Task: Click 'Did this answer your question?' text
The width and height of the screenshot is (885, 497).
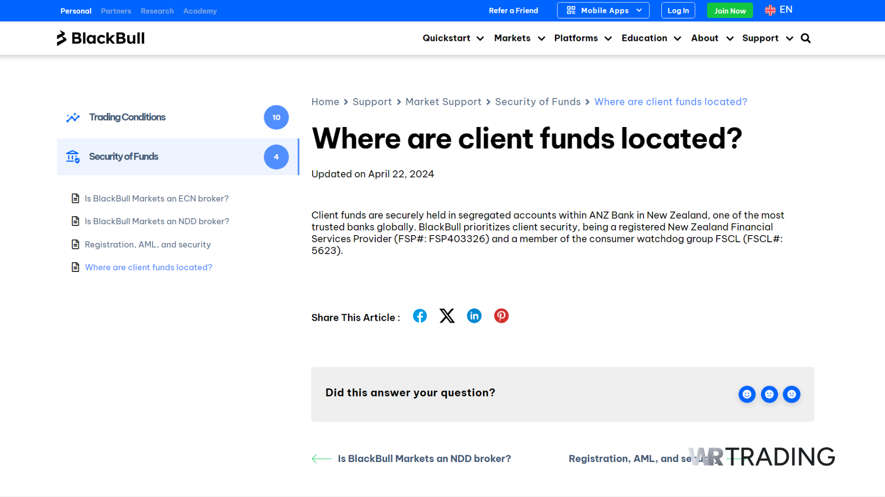Action: 410,393
